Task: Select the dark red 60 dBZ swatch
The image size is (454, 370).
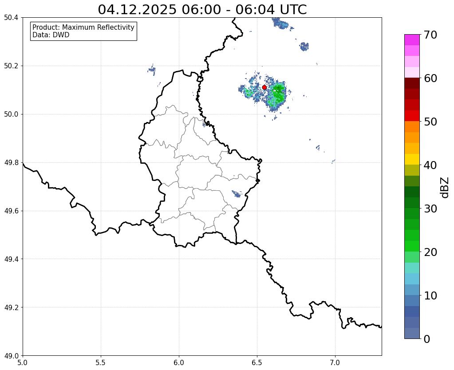Action: click(412, 83)
